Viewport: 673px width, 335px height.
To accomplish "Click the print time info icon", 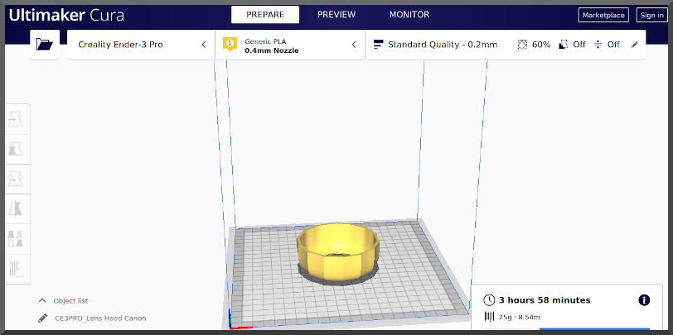I will [x=644, y=300].
